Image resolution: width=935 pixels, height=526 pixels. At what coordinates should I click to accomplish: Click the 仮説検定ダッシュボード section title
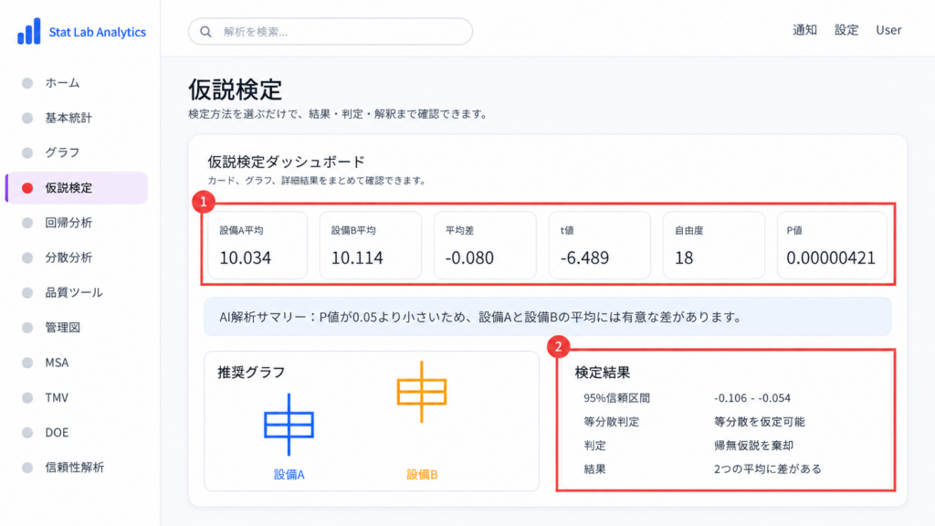point(286,162)
